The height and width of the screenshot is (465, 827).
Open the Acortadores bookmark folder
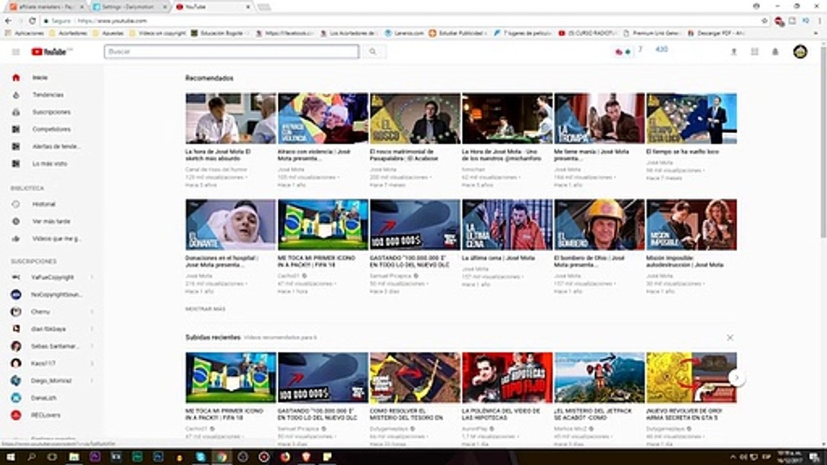pyautogui.click(x=68, y=33)
